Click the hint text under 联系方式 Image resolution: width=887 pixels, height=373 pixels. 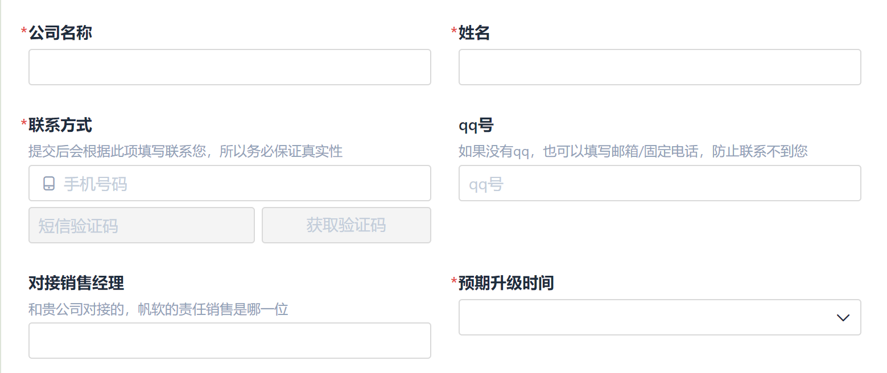coord(185,151)
